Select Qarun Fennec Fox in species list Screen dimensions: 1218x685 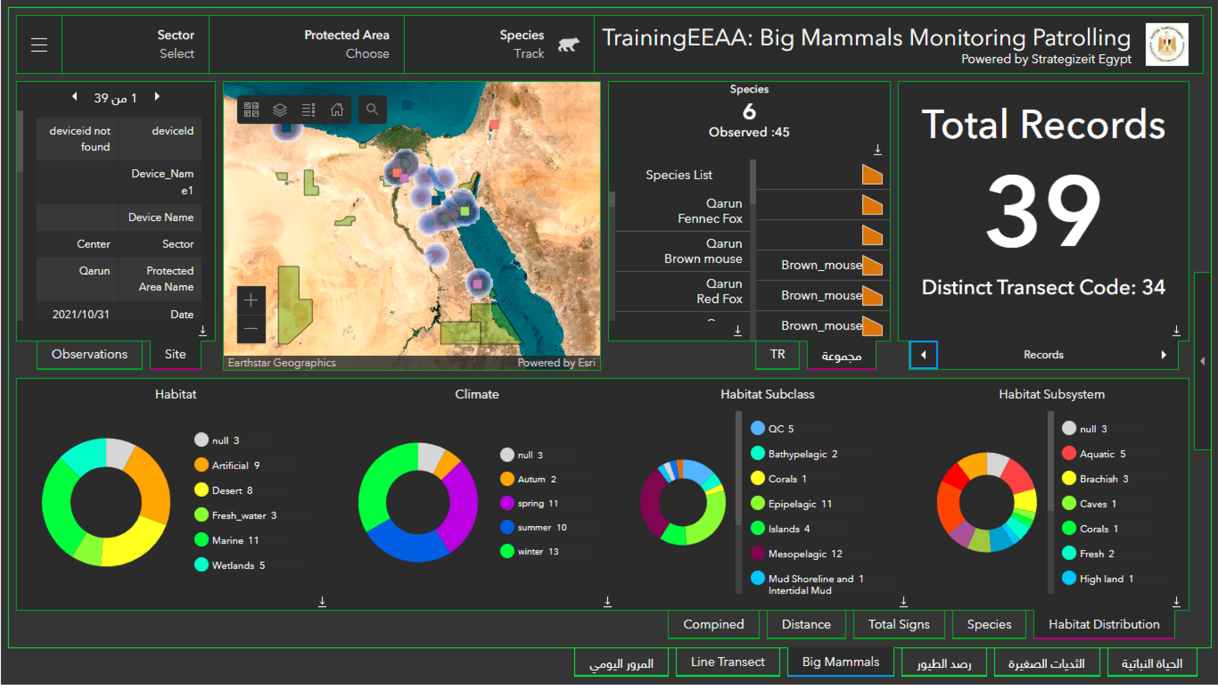(x=682, y=211)
